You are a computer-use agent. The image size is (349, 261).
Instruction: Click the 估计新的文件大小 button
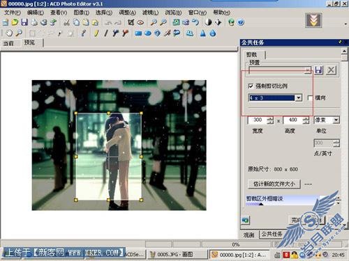274,184
